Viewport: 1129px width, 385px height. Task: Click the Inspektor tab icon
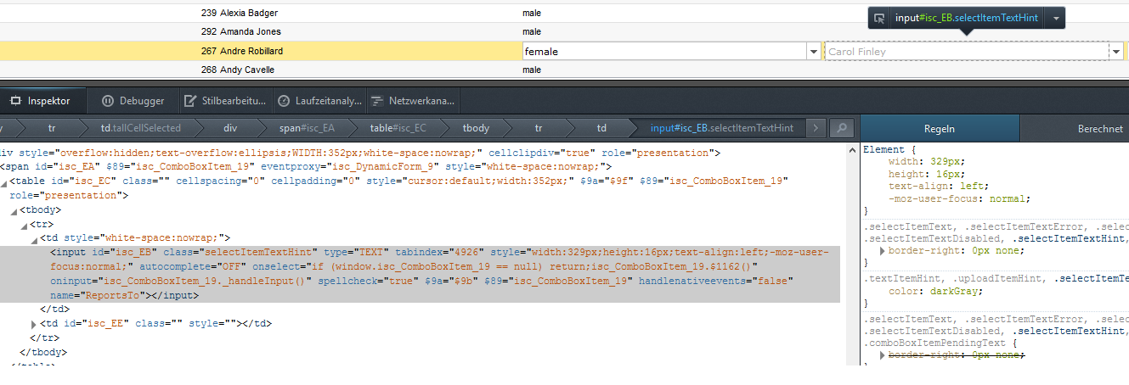[x=16, y=101]
